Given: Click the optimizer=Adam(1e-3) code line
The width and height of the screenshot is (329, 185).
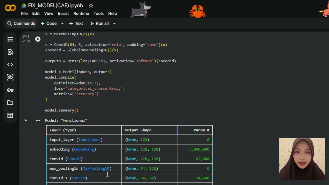Looking at the screenshot, I should (x=77, y=83).
